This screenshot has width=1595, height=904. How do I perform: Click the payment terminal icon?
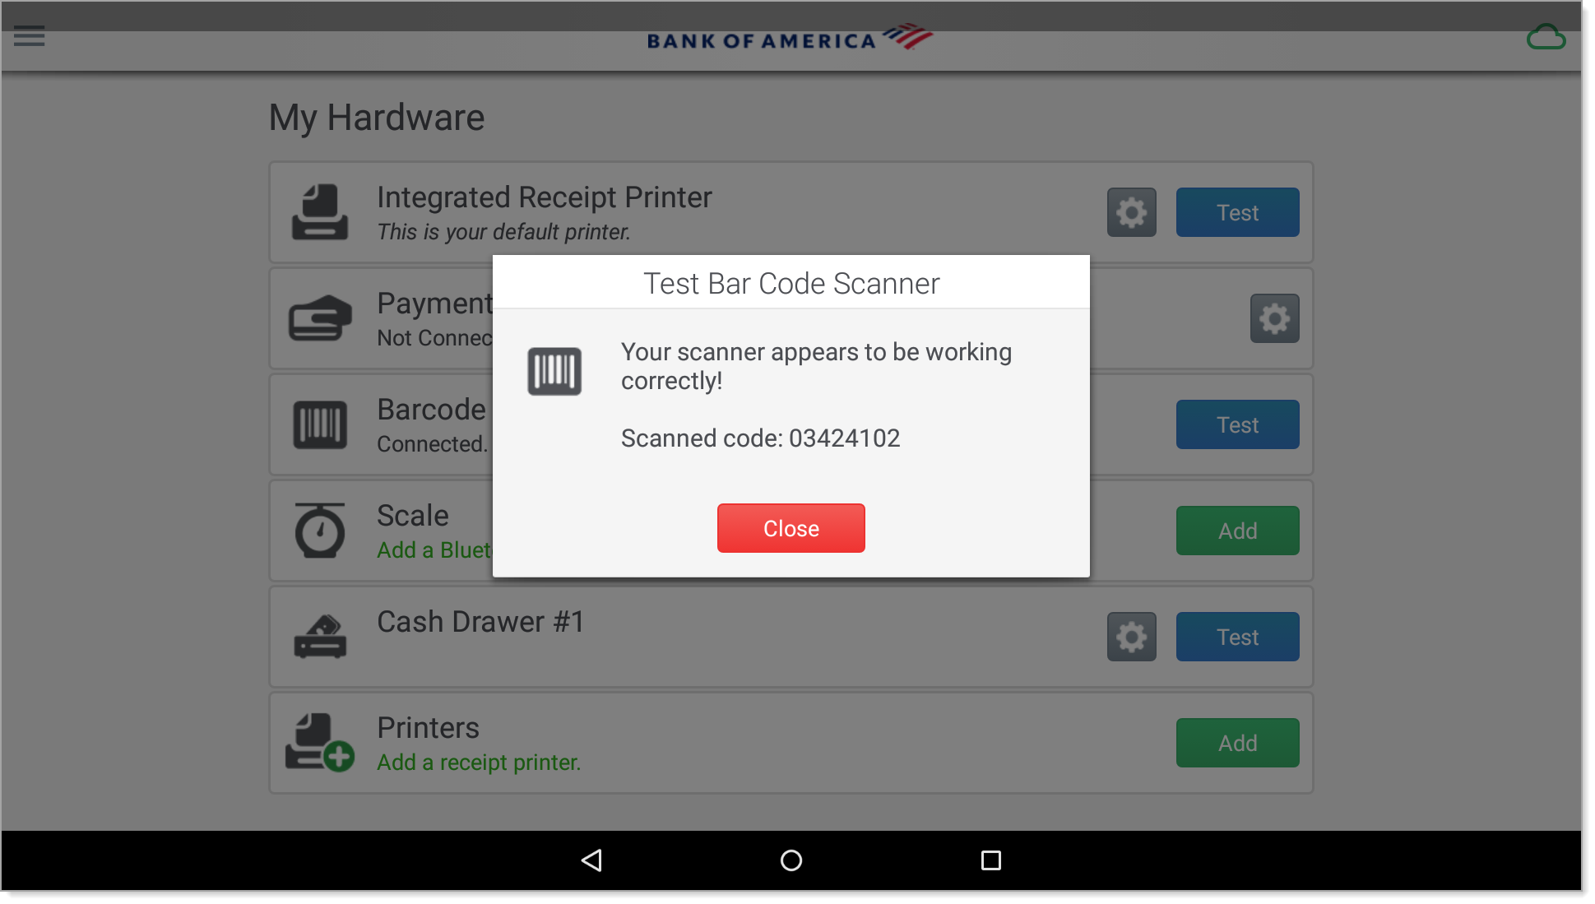(318, 318)
